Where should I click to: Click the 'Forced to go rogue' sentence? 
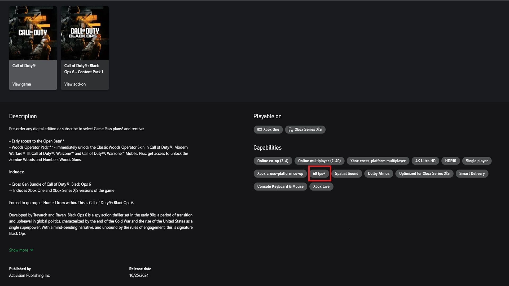tap(72, 203)
